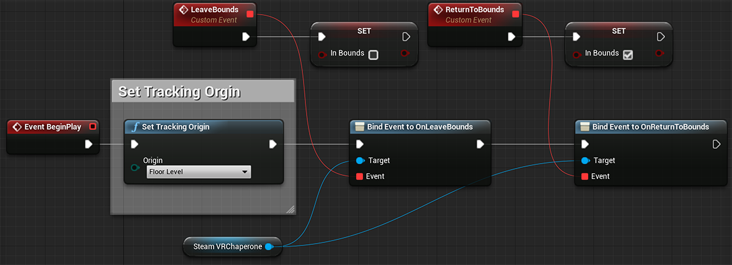Click the ReturnToBounds event diamond icon

438,10
